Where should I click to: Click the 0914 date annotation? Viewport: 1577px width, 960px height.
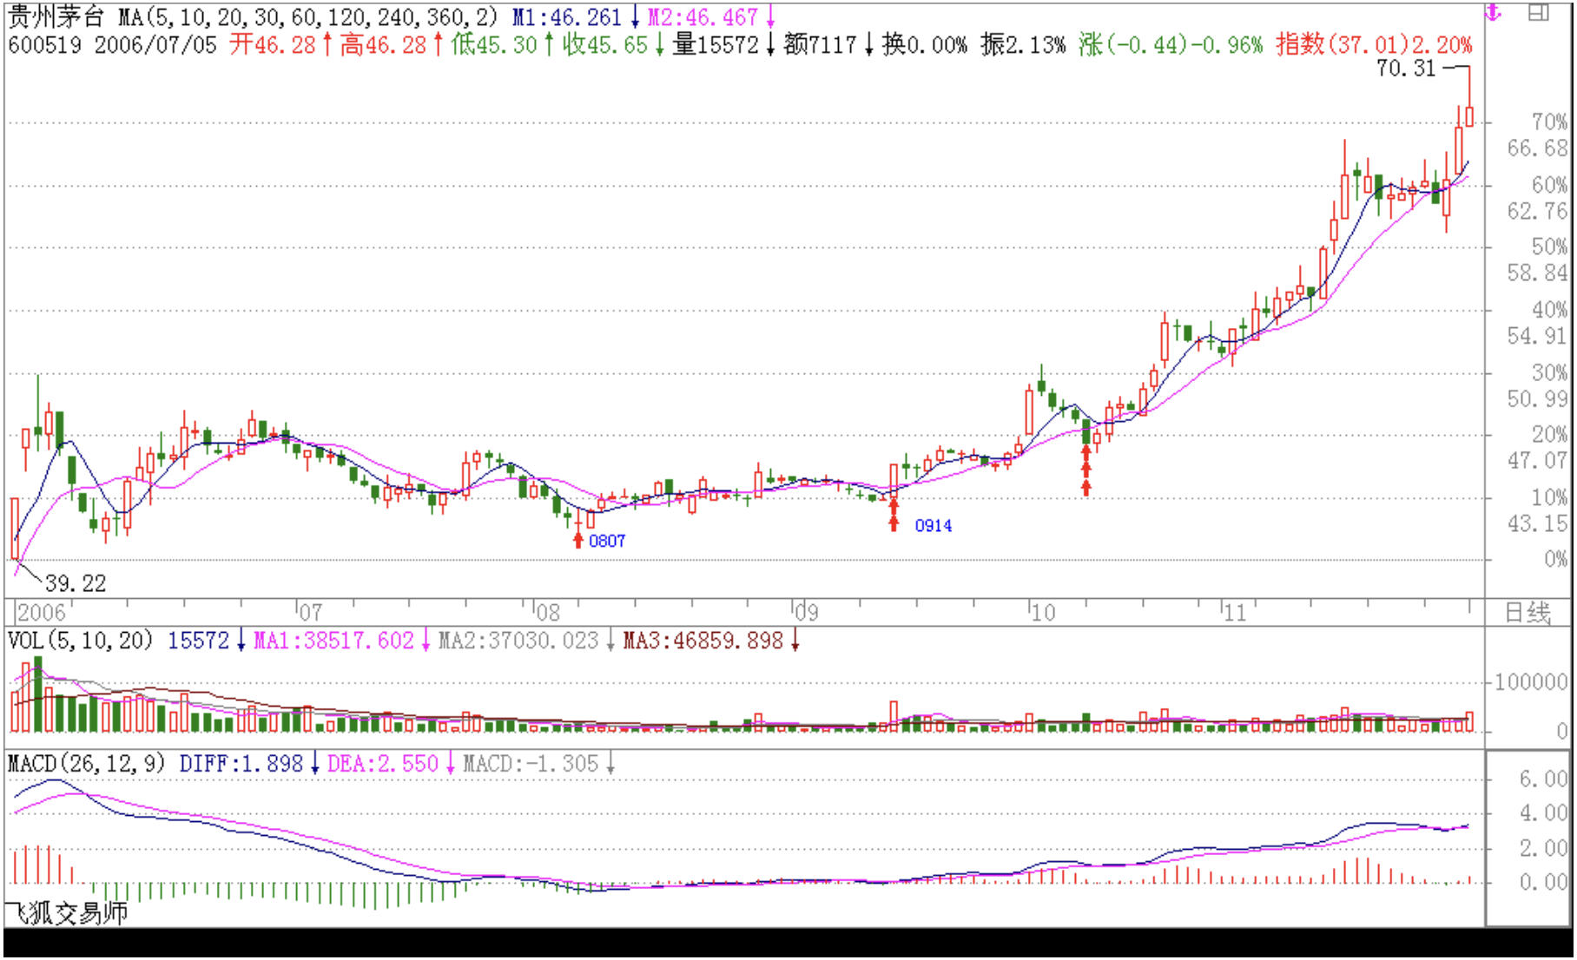pyautogui.click(x=933, y=526)
